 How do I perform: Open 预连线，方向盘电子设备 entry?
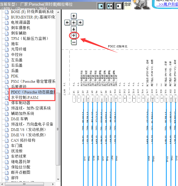tap(32, 124)
